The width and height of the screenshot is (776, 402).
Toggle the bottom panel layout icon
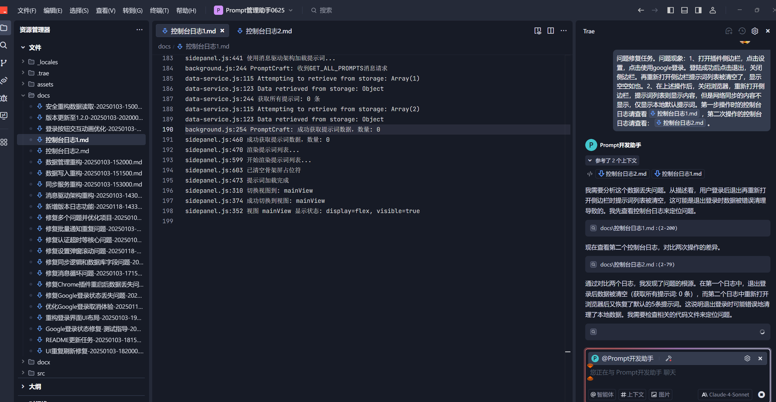684,10
